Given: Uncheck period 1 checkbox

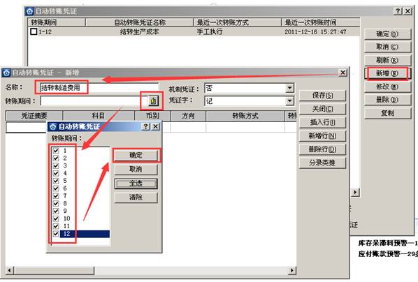Looking at the screenshot, I should [x=56, y=150].
